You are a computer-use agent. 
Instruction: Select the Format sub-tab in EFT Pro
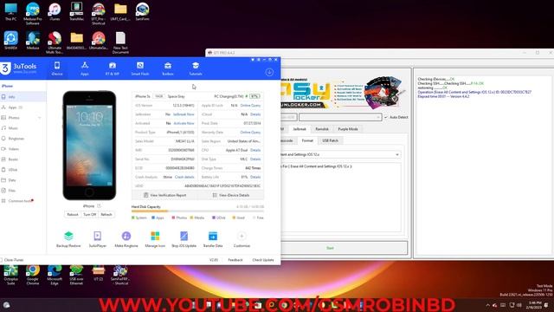[307, 140]
